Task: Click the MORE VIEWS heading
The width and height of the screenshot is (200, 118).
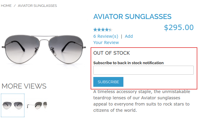Action: point(24,86)
